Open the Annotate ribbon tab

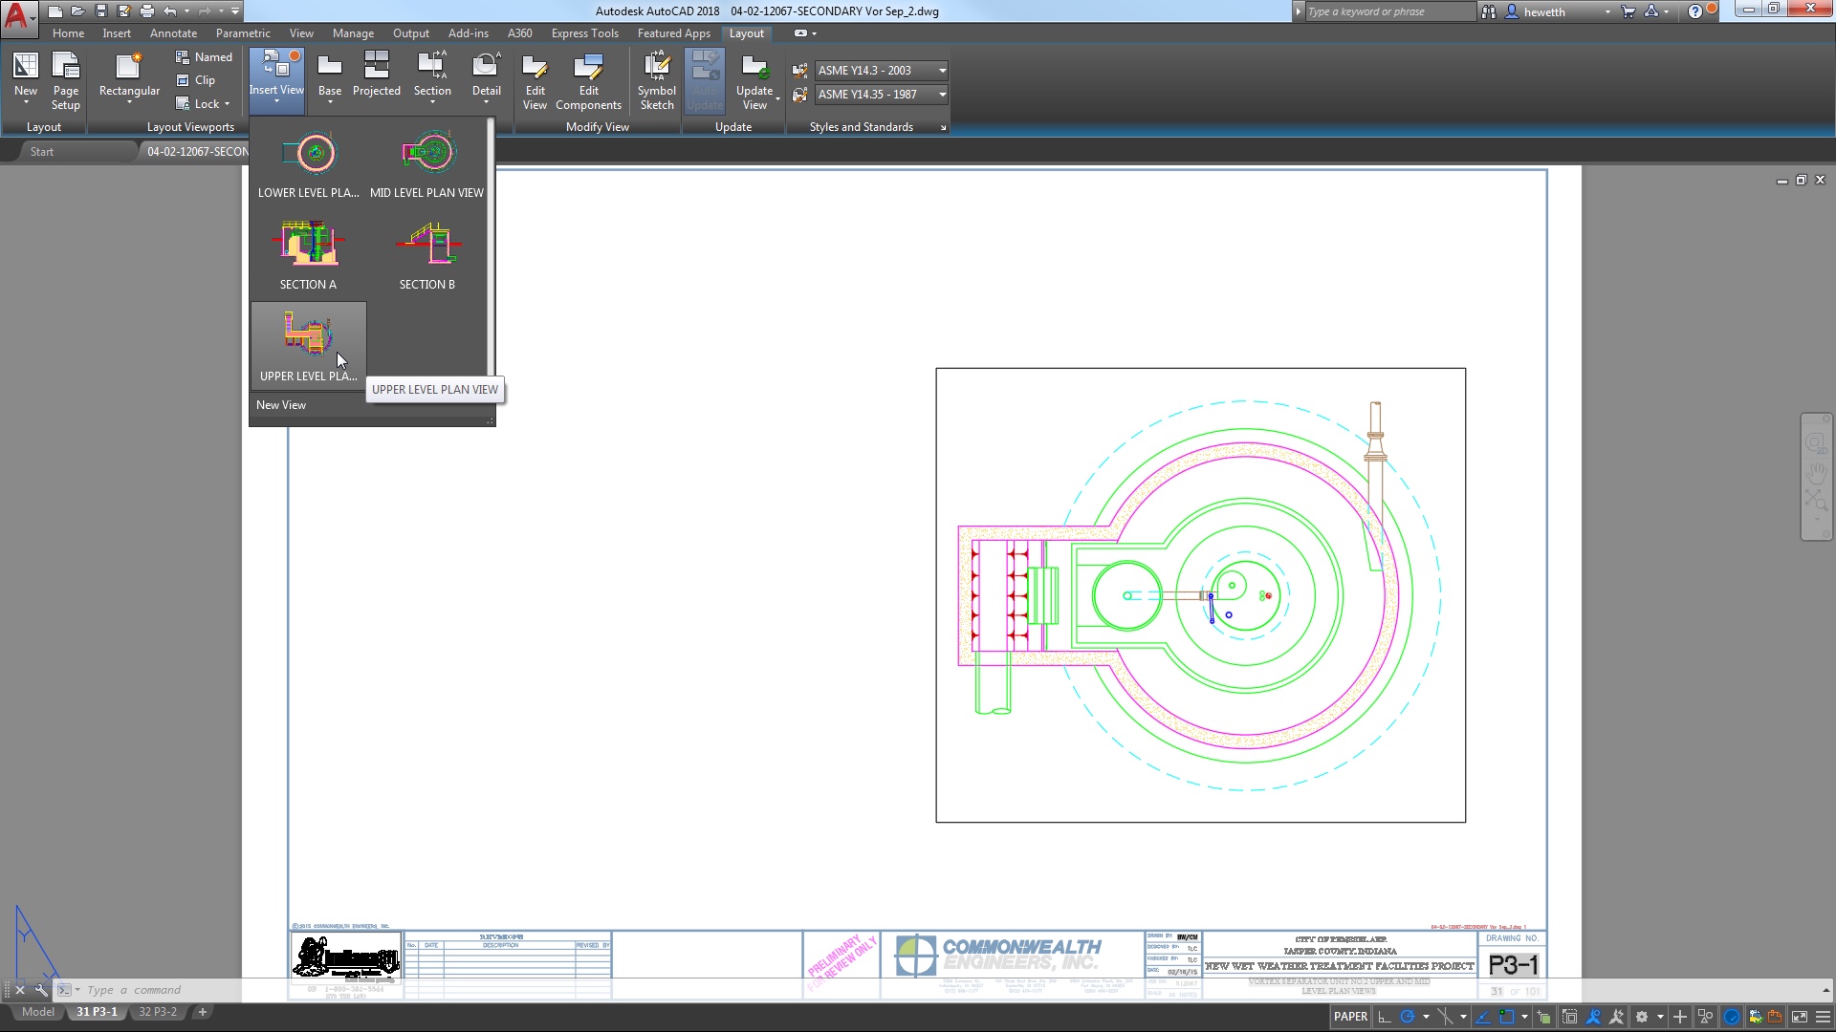173,33
